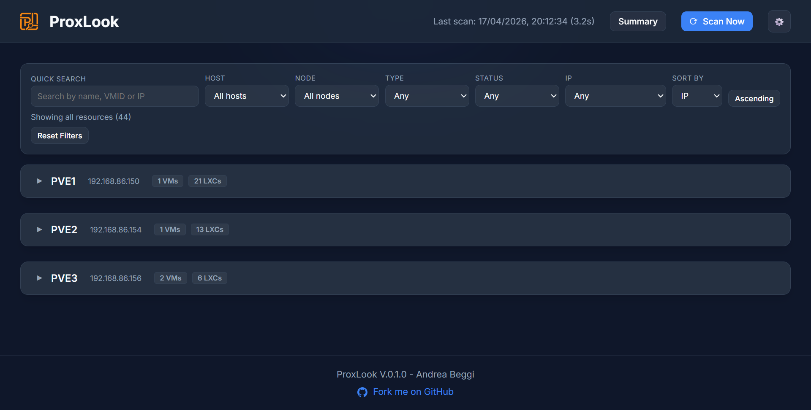Select the 1 VMs badge on PVE2
The image size is (811, 410).
169,229
